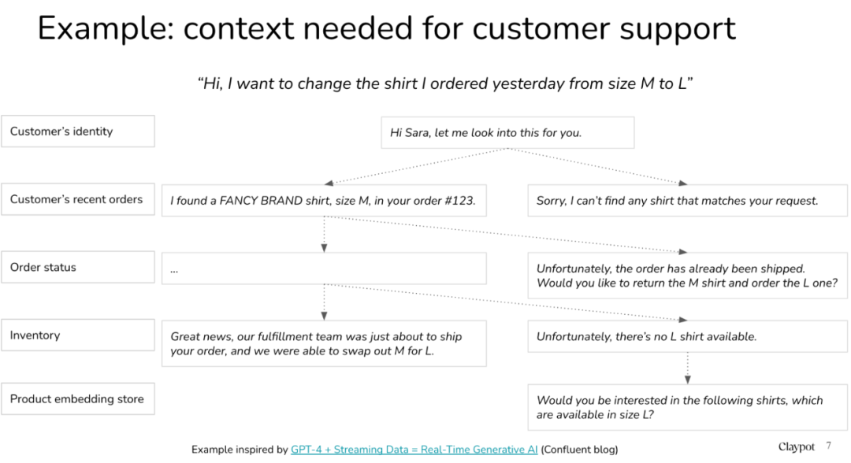Open the GPT-4 + Streaming Data link
The image size is (851, 463).
(x=414, y=450)
